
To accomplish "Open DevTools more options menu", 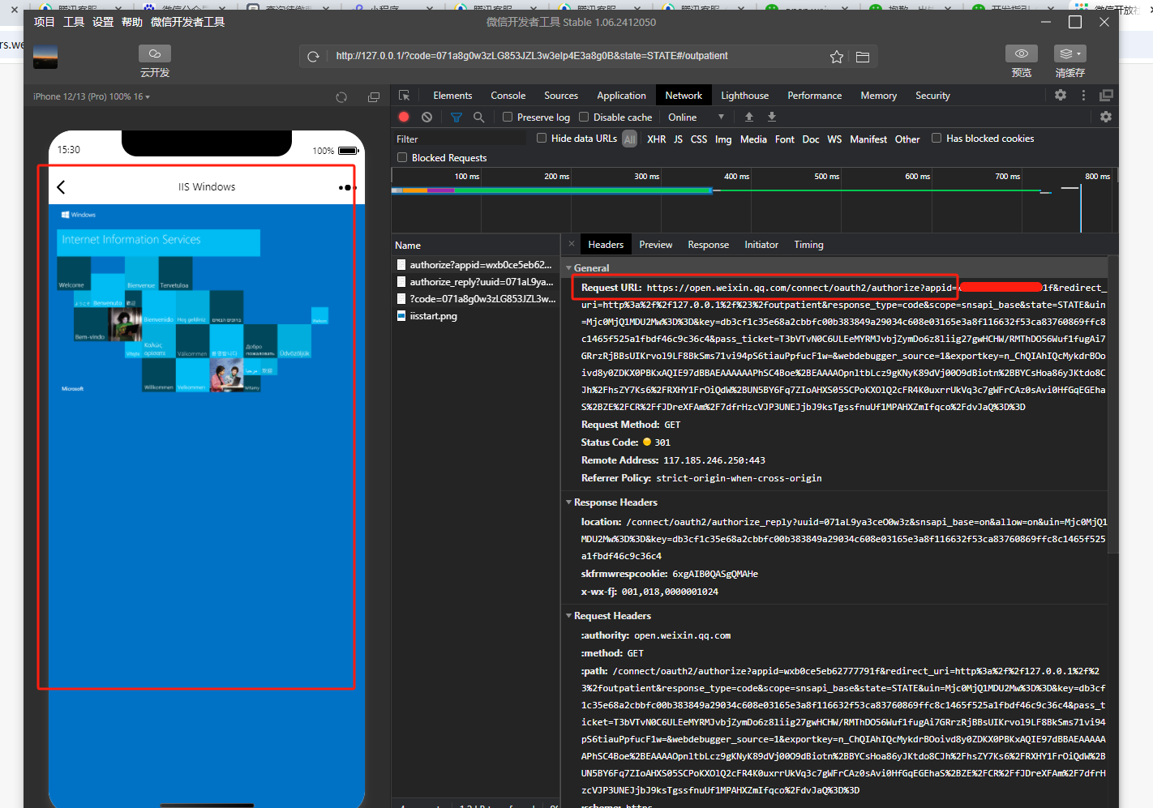I will (1083, 95).
